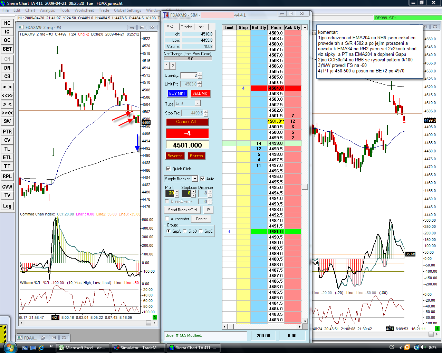Select the GrpB radio button
The image size is (442, 353).
(x=185, y=231)
